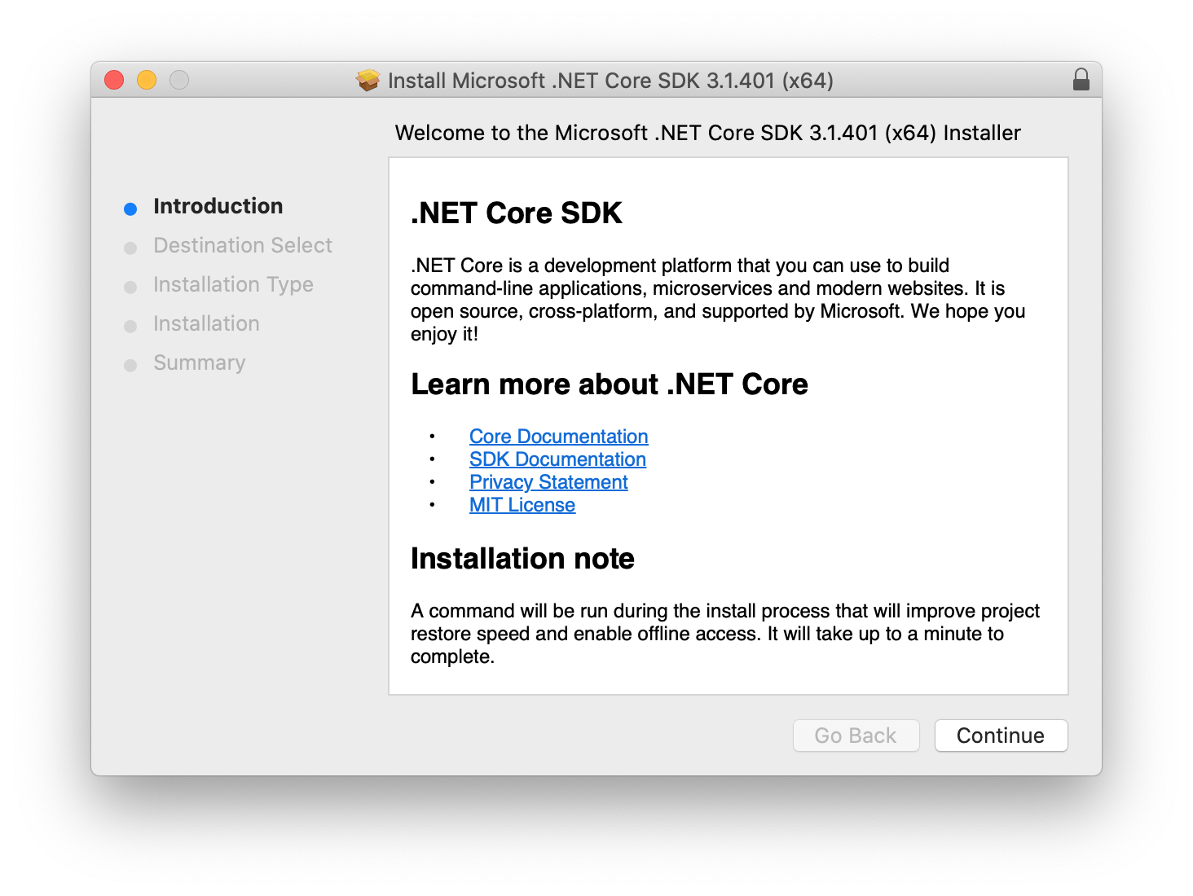Click the Installation note heading
The image size is (1193, 896).
pyautogui.click(x=522, y=559)
